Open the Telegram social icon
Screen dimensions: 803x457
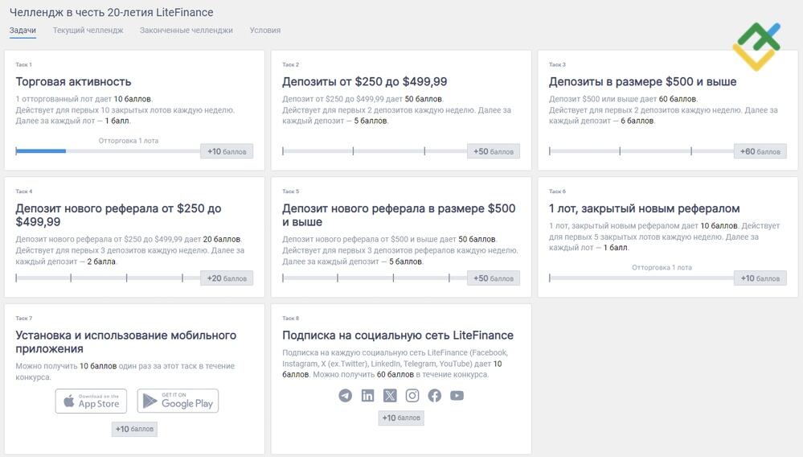345,396
